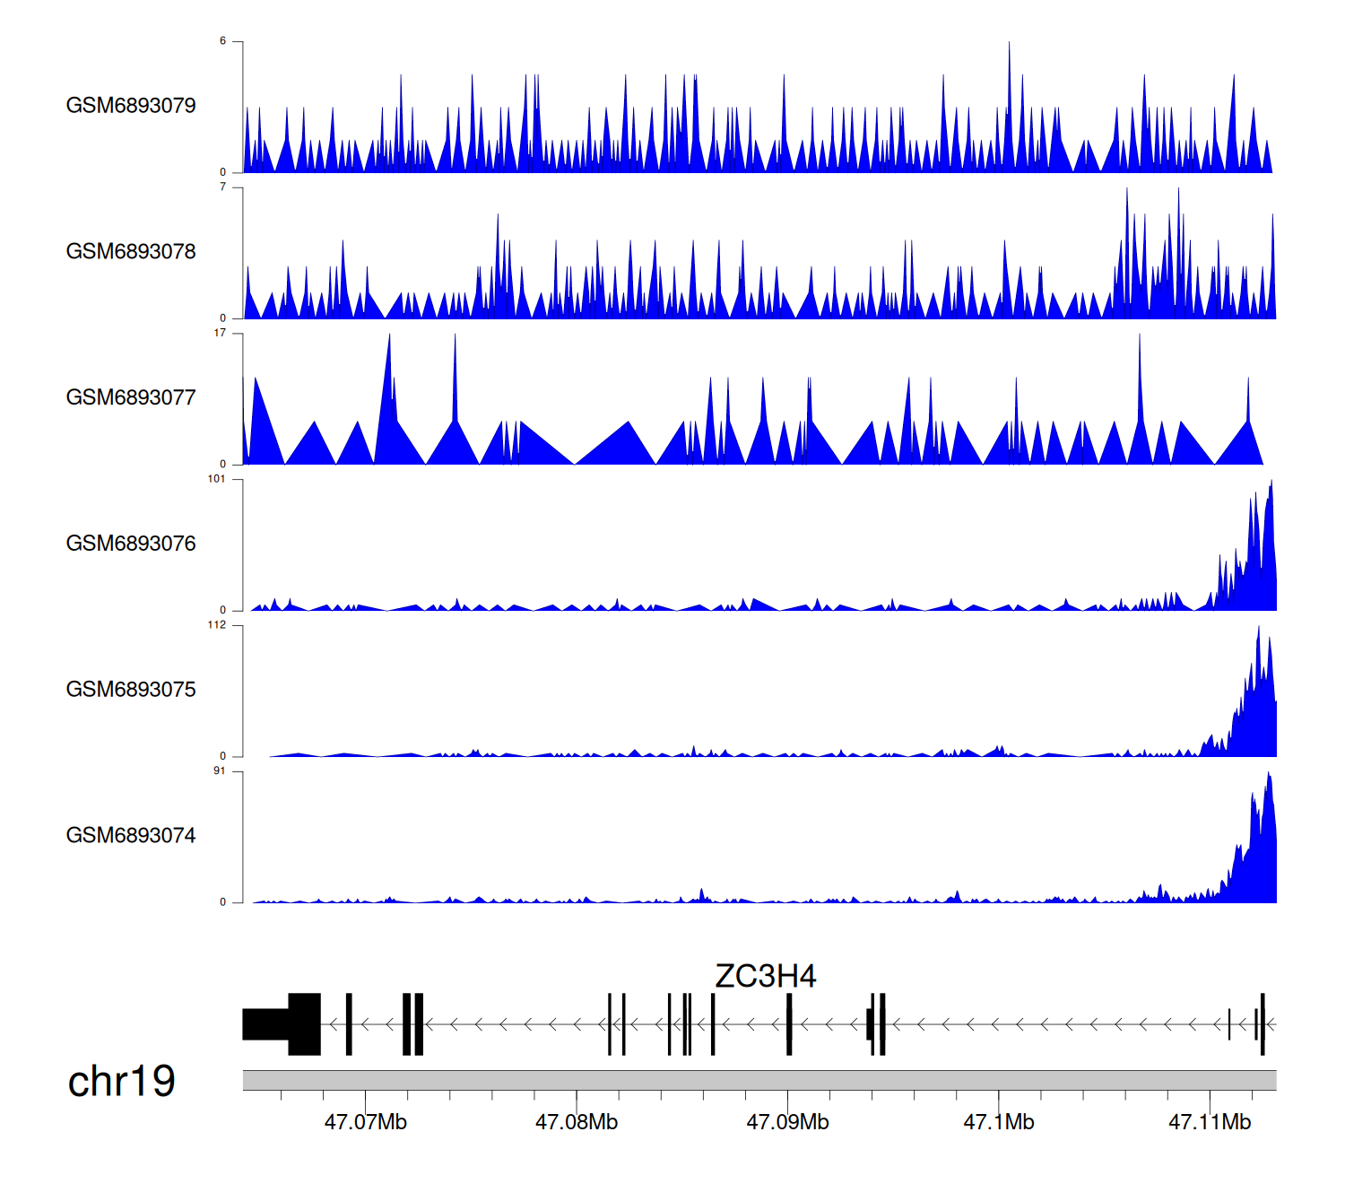Click the 47.07Mb axis tick label
This screenshot has height=1184, width=1345.
coord(365,1122)
